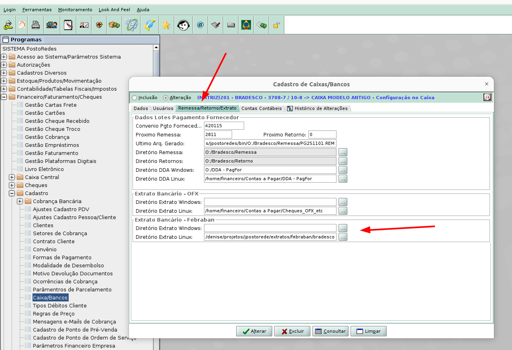Expand the Caixa Central tree node
Screen dimensions: 512x350
pyautogui.click(x=12, y=177)
